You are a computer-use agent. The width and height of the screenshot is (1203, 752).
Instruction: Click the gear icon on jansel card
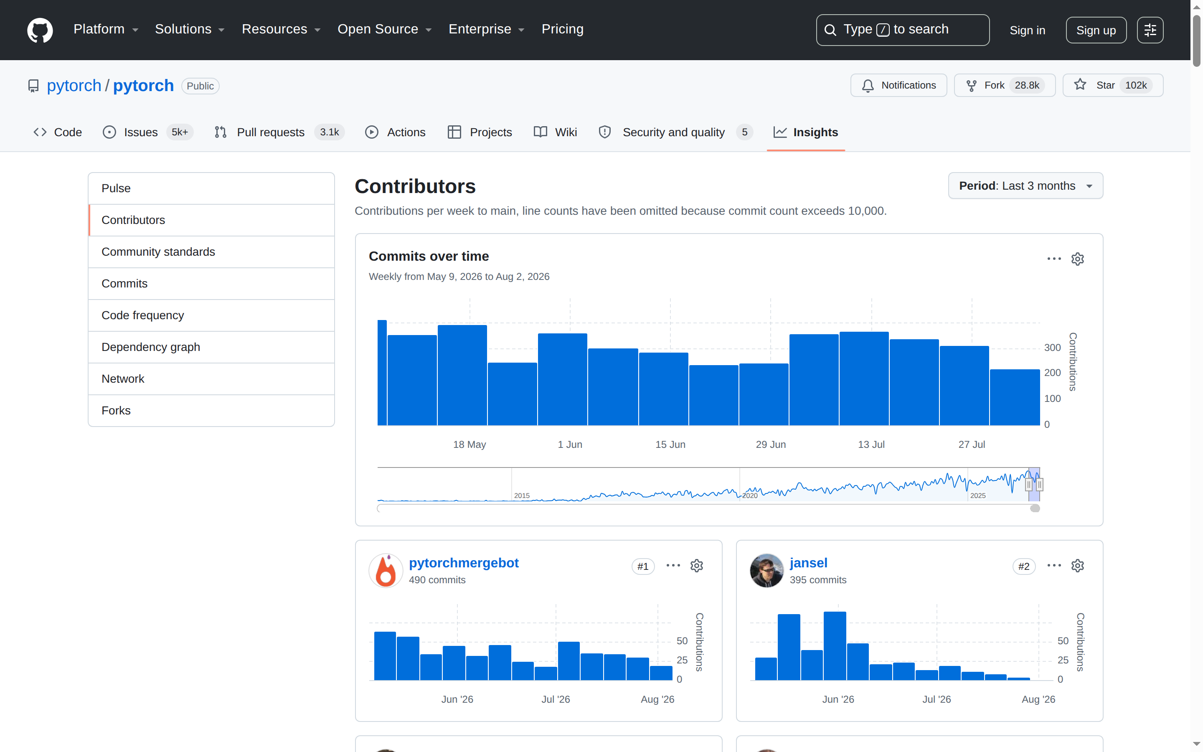tap(1077, 566)
